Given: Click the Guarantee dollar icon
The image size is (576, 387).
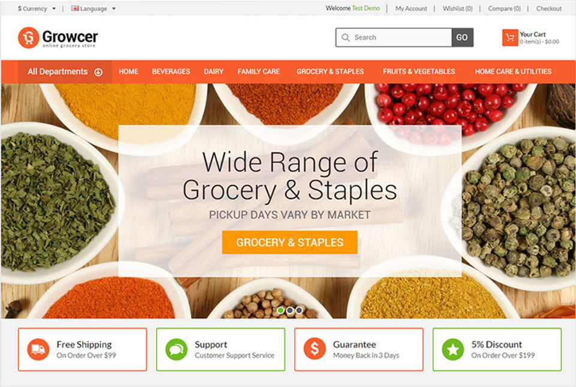Looking at the screenshot, I should (x=314, y=349).
